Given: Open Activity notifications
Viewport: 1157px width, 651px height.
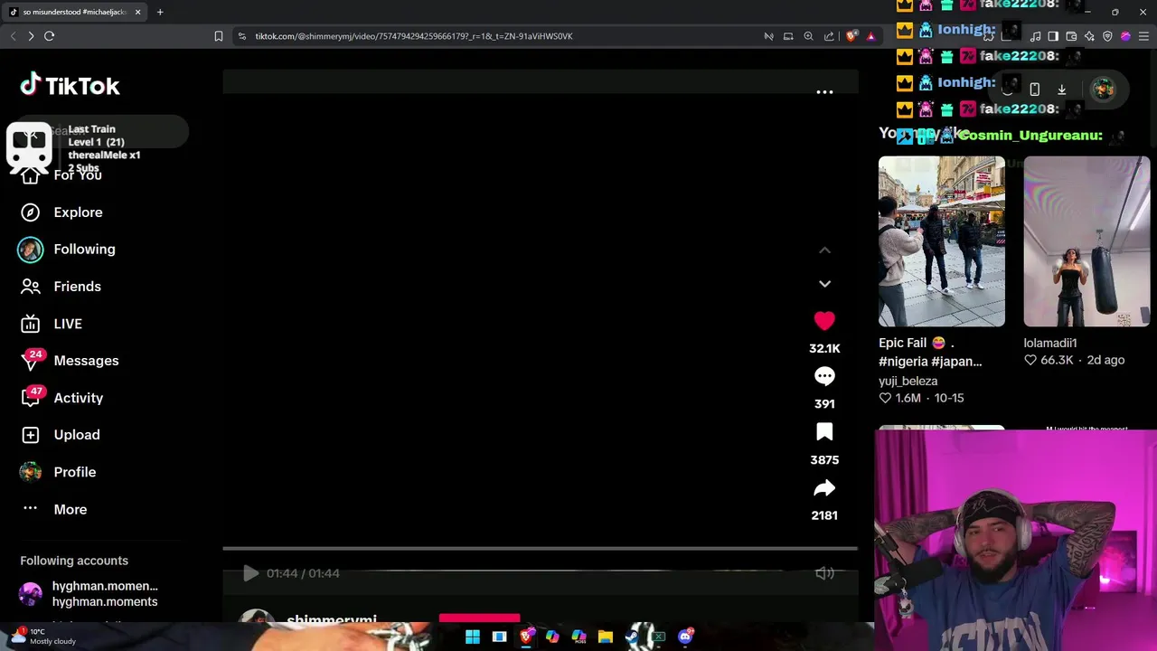Looking at the screenshot, I should tap(61, 398).
